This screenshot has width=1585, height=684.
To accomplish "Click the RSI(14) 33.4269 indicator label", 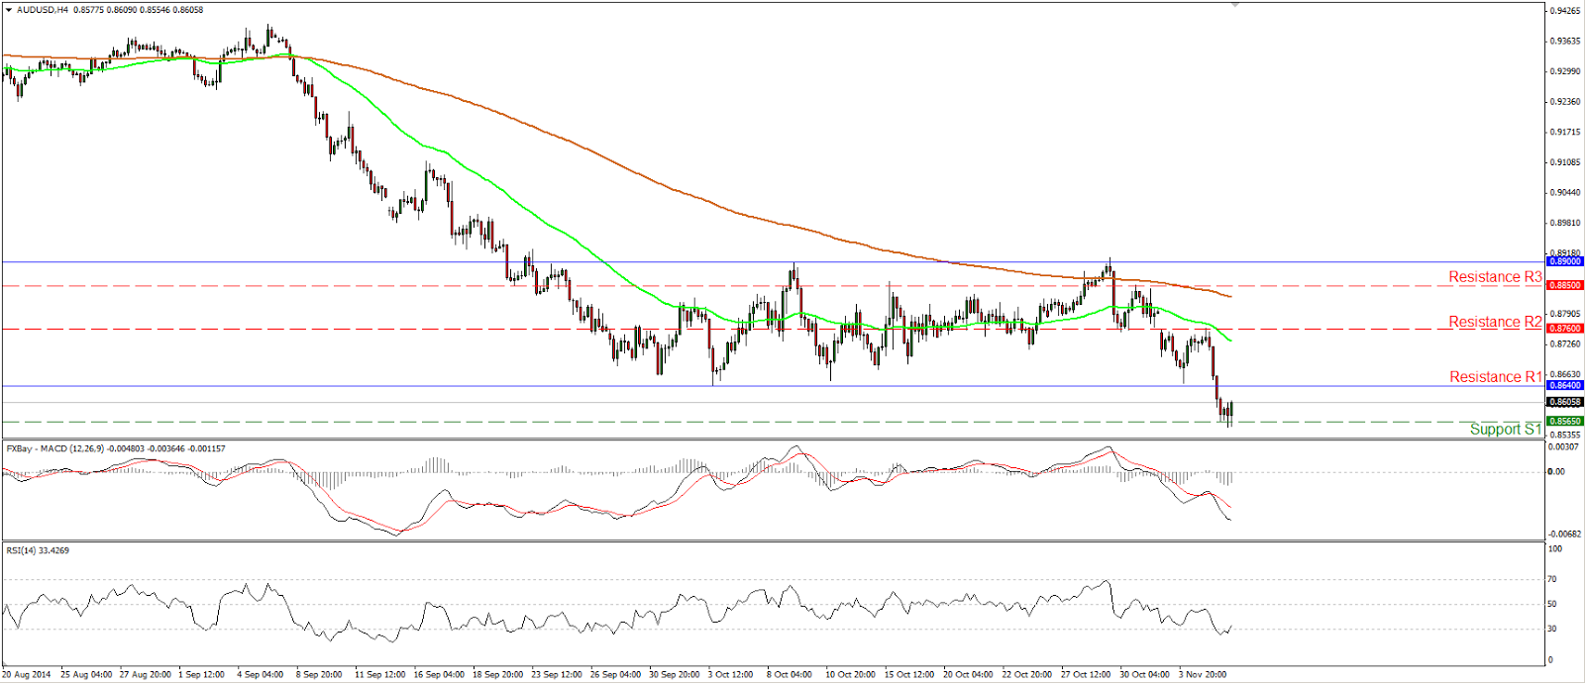I will [x=38, y=550].
